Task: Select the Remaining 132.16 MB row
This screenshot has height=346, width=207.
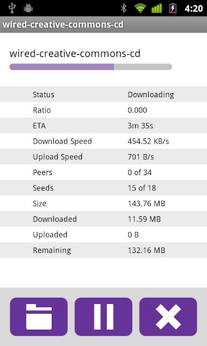Action: tap(103, 250)
